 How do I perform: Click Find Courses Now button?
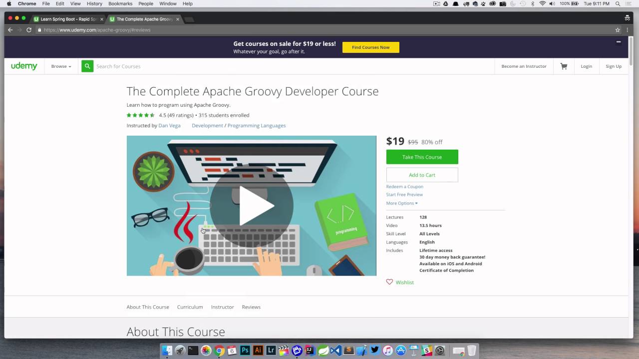pos(370,47)
